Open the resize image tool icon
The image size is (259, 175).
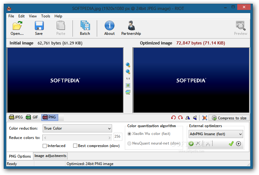[205, 118]
